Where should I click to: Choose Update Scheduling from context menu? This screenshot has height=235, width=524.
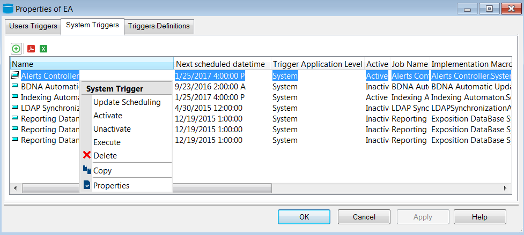click(x=127, y=102)
